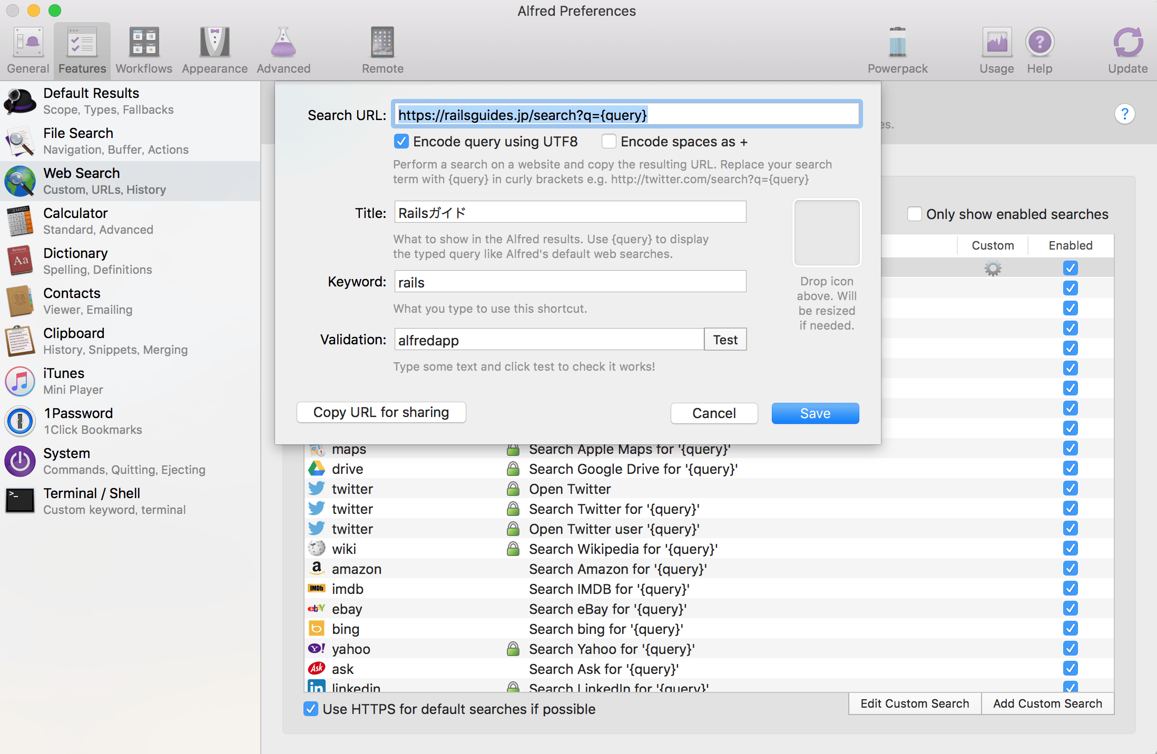
Task: Select 1Password in the sidebar
Action: 130,421
